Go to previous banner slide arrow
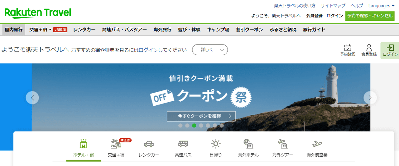The height and width of the screenshot is (166, 399). point(32,98)
